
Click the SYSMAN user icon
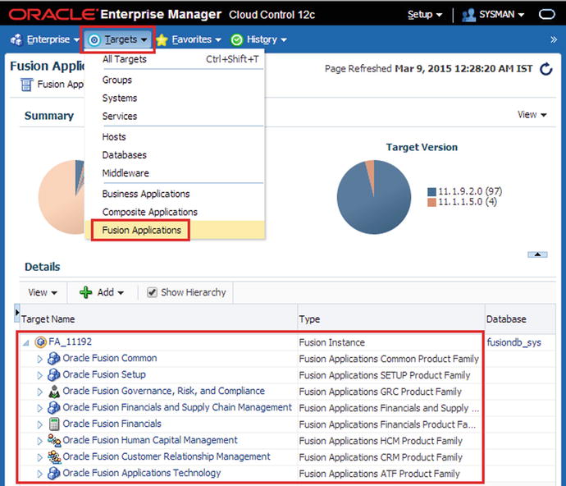point(468,15)
